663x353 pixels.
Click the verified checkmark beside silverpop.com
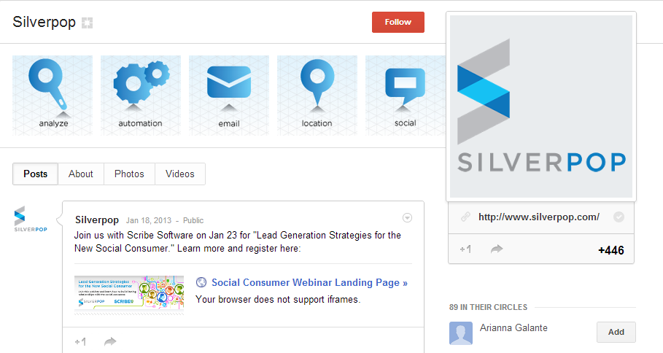(619, 217)
